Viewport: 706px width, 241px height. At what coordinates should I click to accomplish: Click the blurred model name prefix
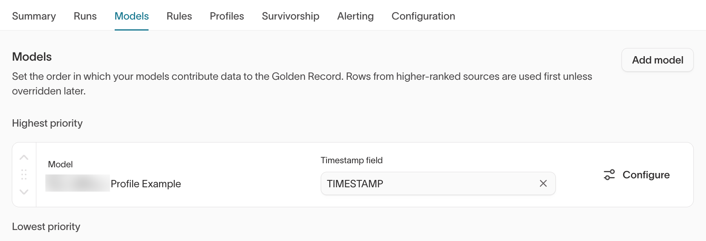coord(78,183)
